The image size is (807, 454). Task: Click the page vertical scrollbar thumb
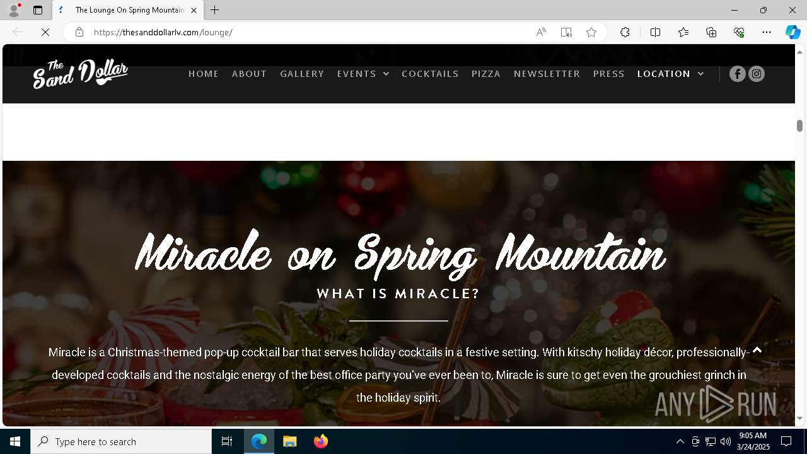pos(799,125)
